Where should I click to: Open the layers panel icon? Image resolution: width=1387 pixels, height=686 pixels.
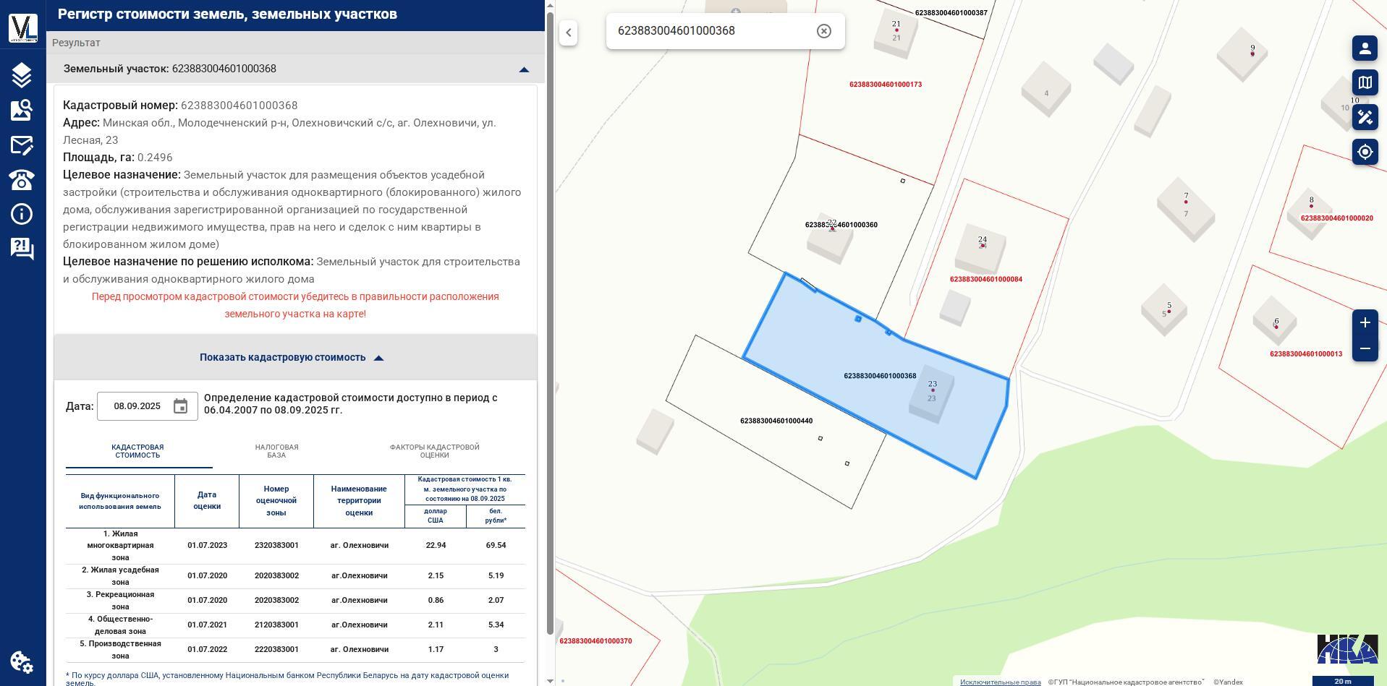tap(22, 75)
